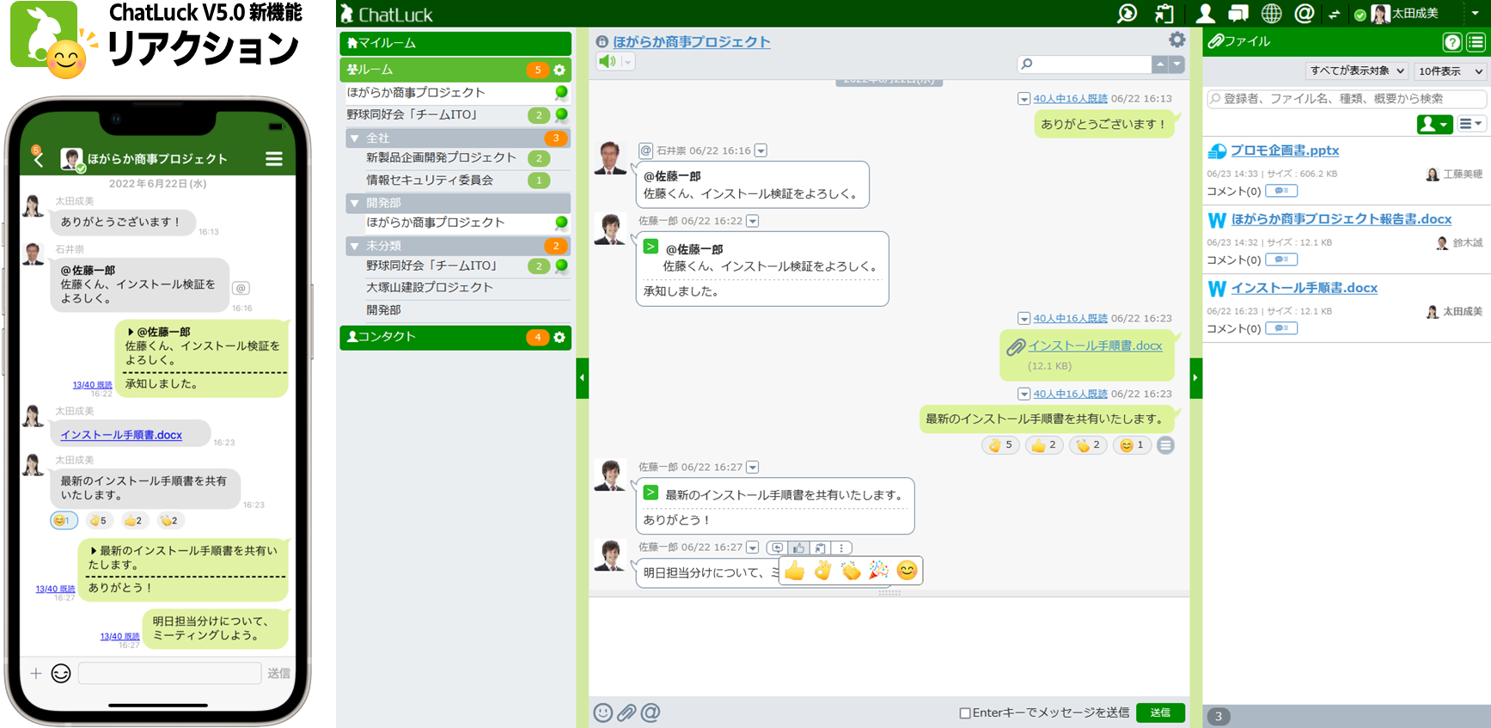The image size is (1491, 728).
Task: Collapse the file panel with the right green arrow handle
Action: tap(1195, 378)
